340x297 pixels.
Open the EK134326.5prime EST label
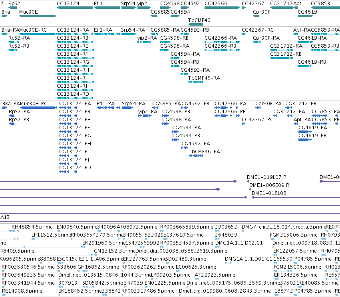(296, 275)
